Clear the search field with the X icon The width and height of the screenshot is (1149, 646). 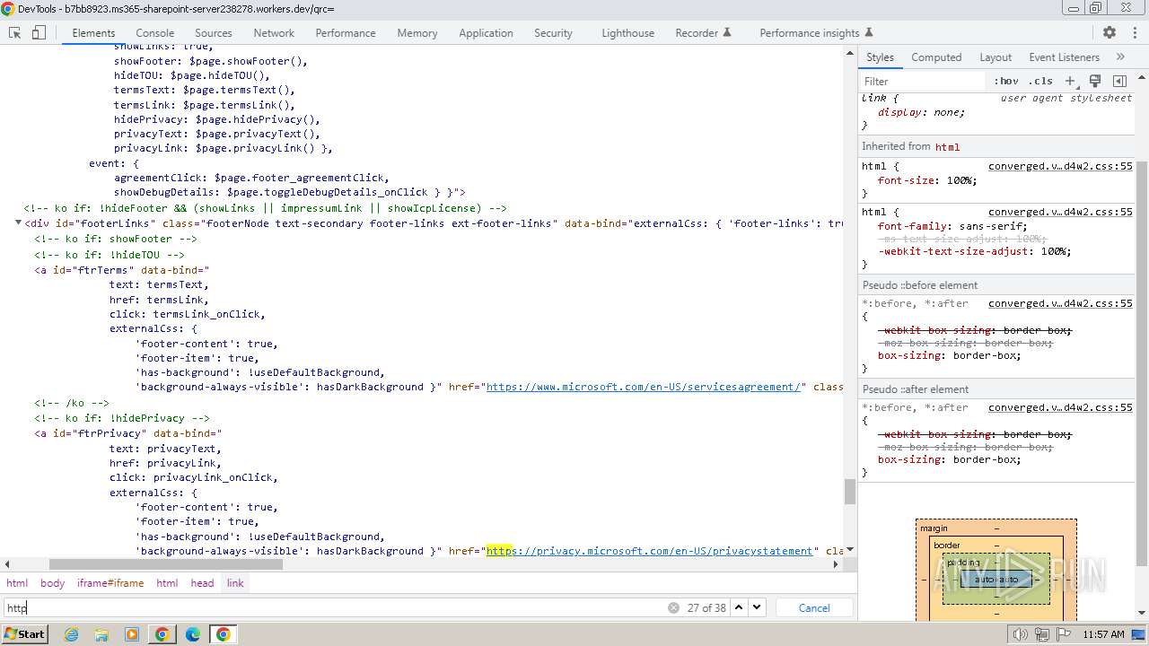[x=673, y=607]
